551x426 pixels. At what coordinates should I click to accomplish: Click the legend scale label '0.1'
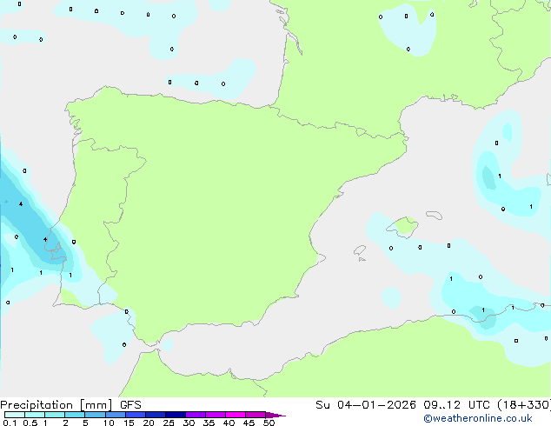10,423
